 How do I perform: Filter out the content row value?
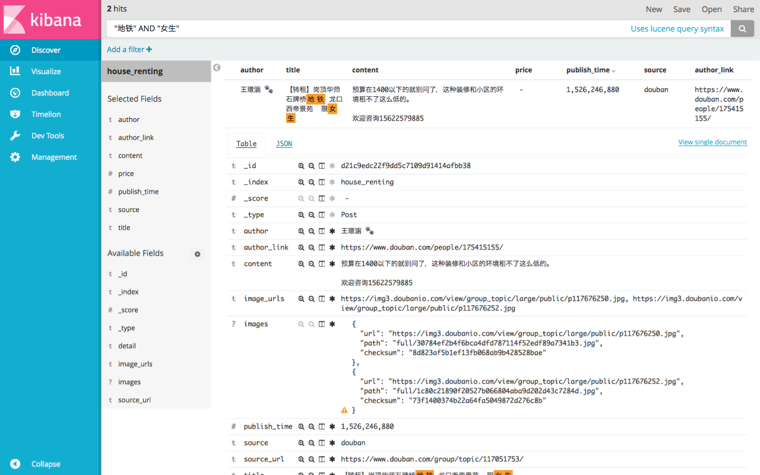coord(311,264)
